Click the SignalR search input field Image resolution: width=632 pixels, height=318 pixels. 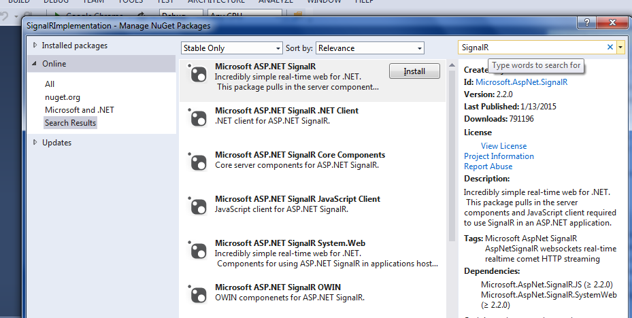tap(531, 48)
